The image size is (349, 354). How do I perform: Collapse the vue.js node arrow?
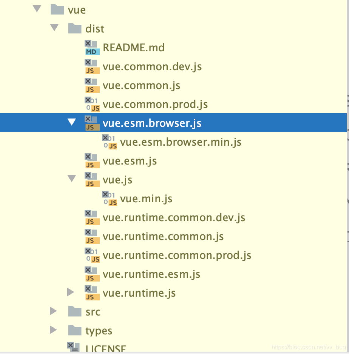click(72, 179)
